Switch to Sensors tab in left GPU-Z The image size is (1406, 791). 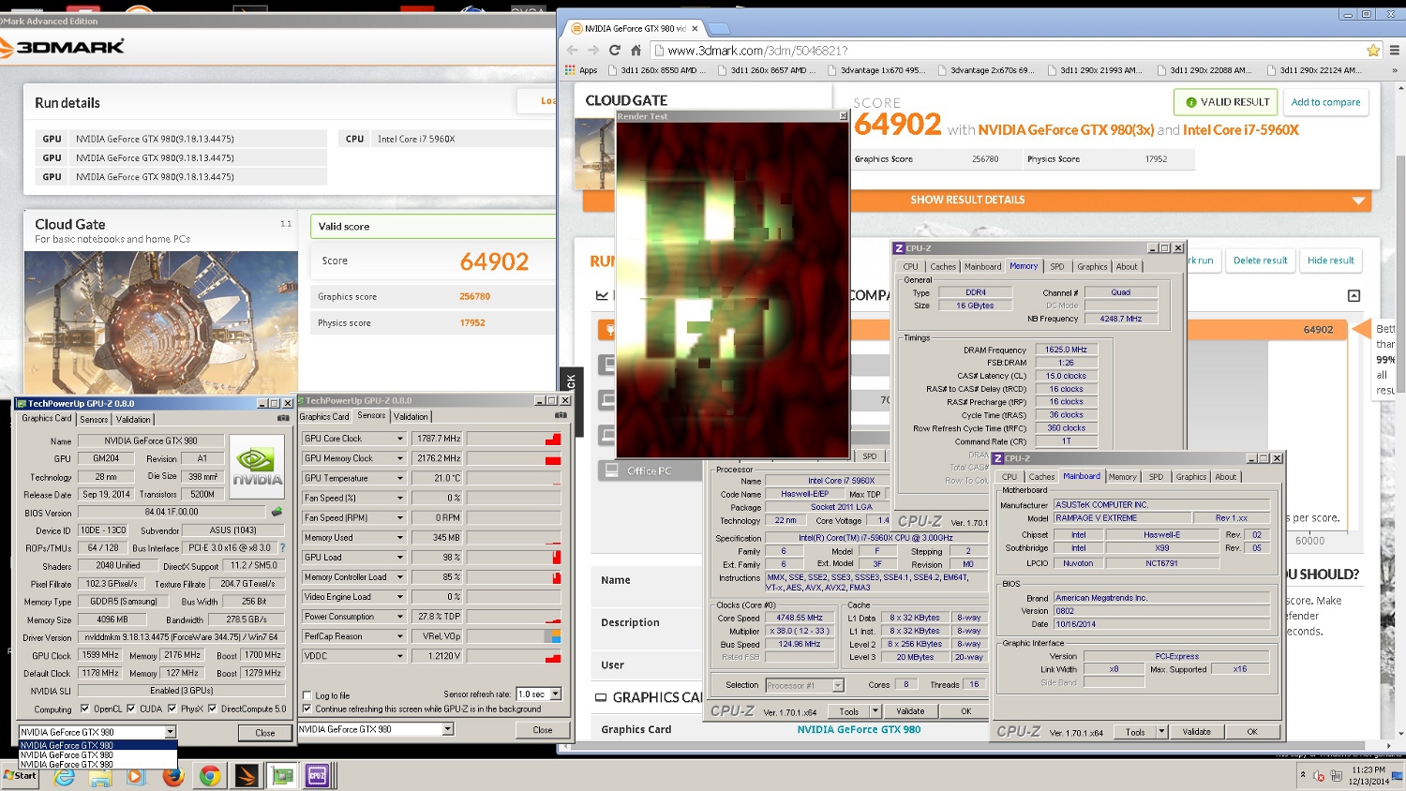point(94,420)
